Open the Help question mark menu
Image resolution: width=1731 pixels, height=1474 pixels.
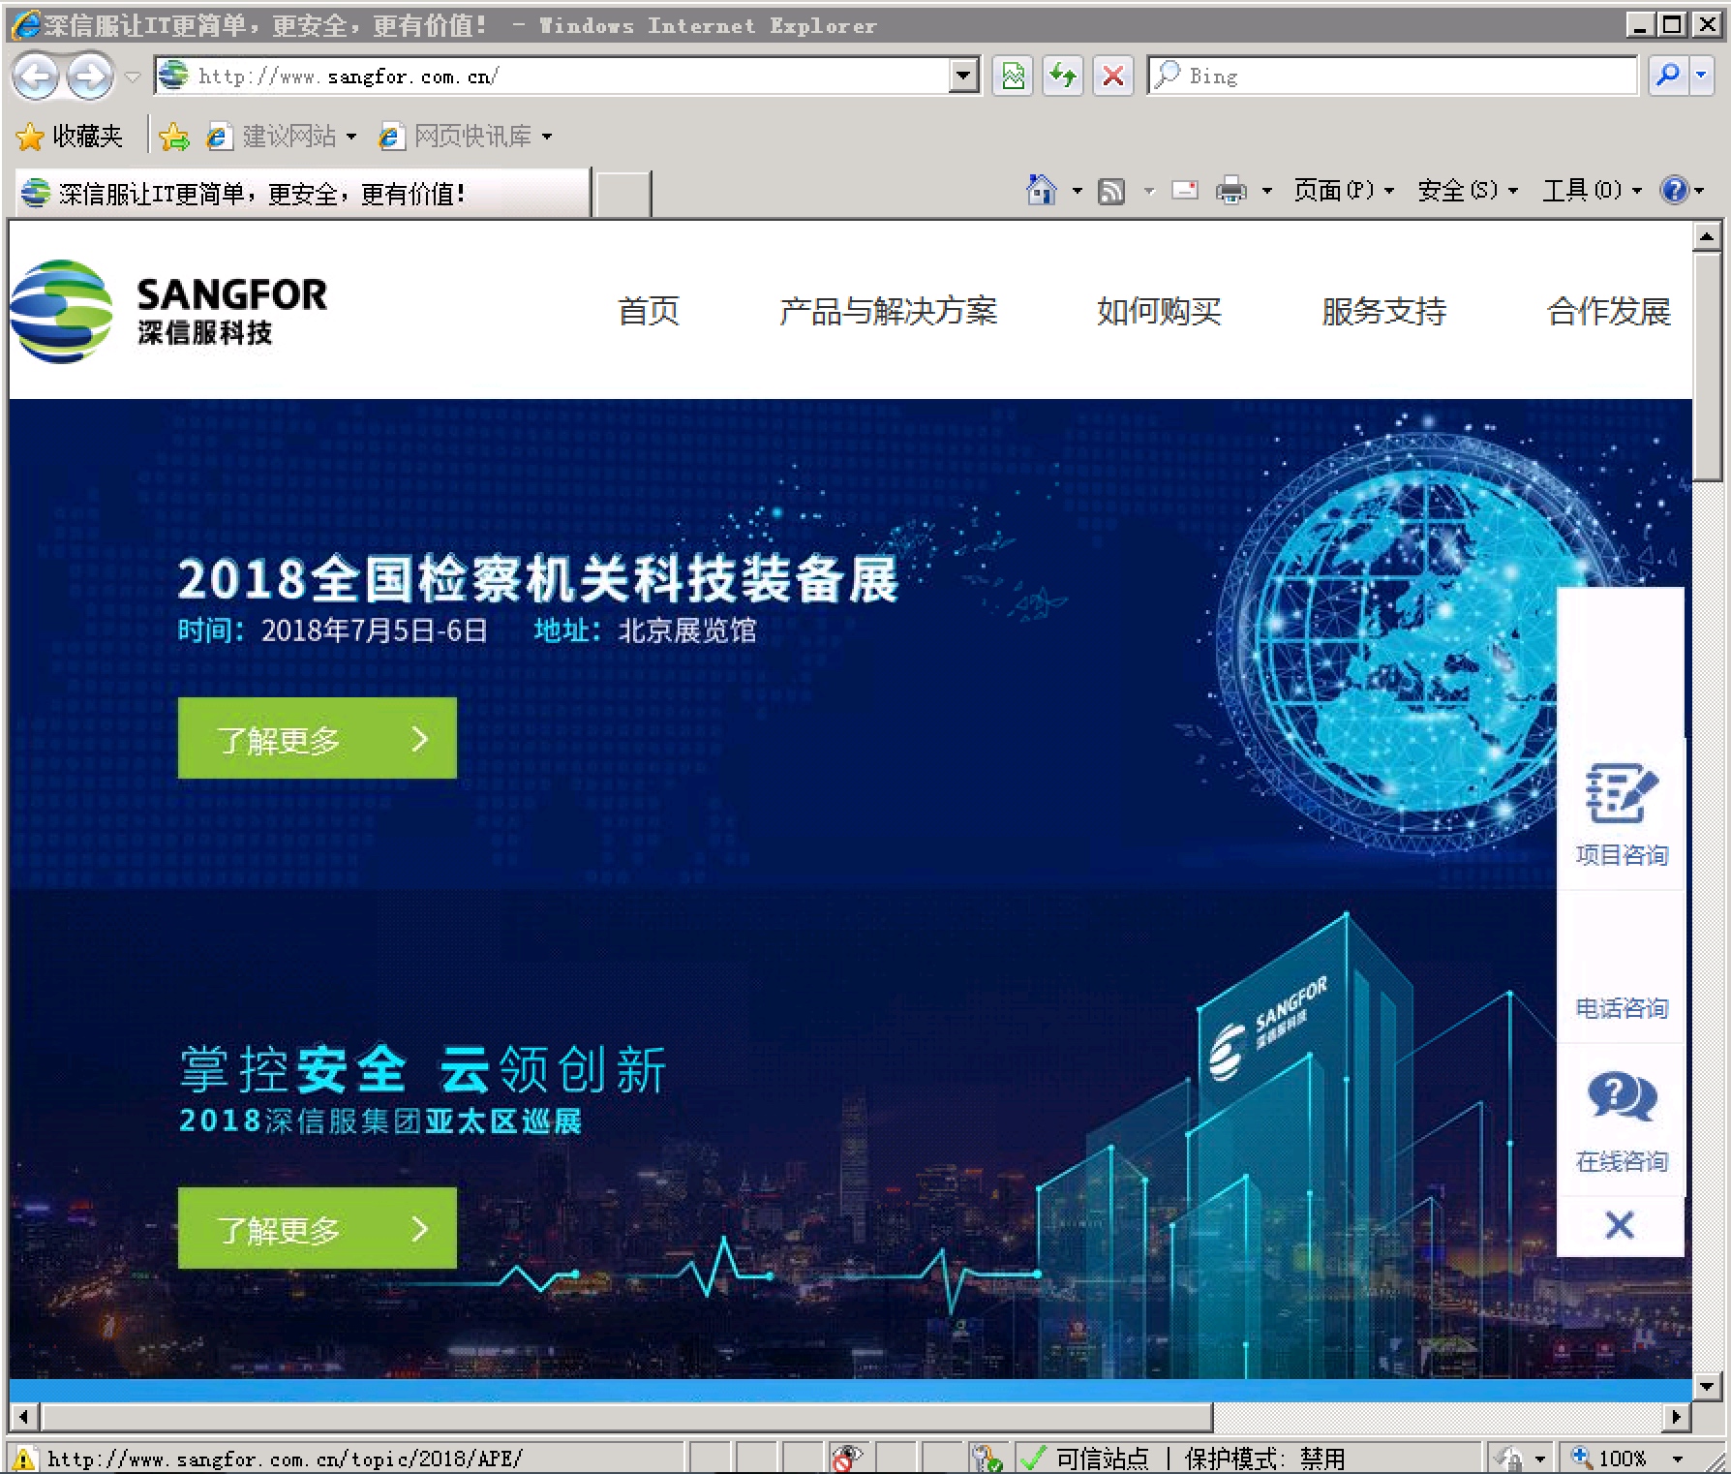[1682, 190]
